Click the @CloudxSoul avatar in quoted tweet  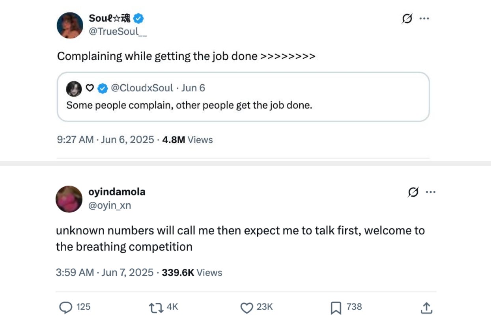point(74,88)
